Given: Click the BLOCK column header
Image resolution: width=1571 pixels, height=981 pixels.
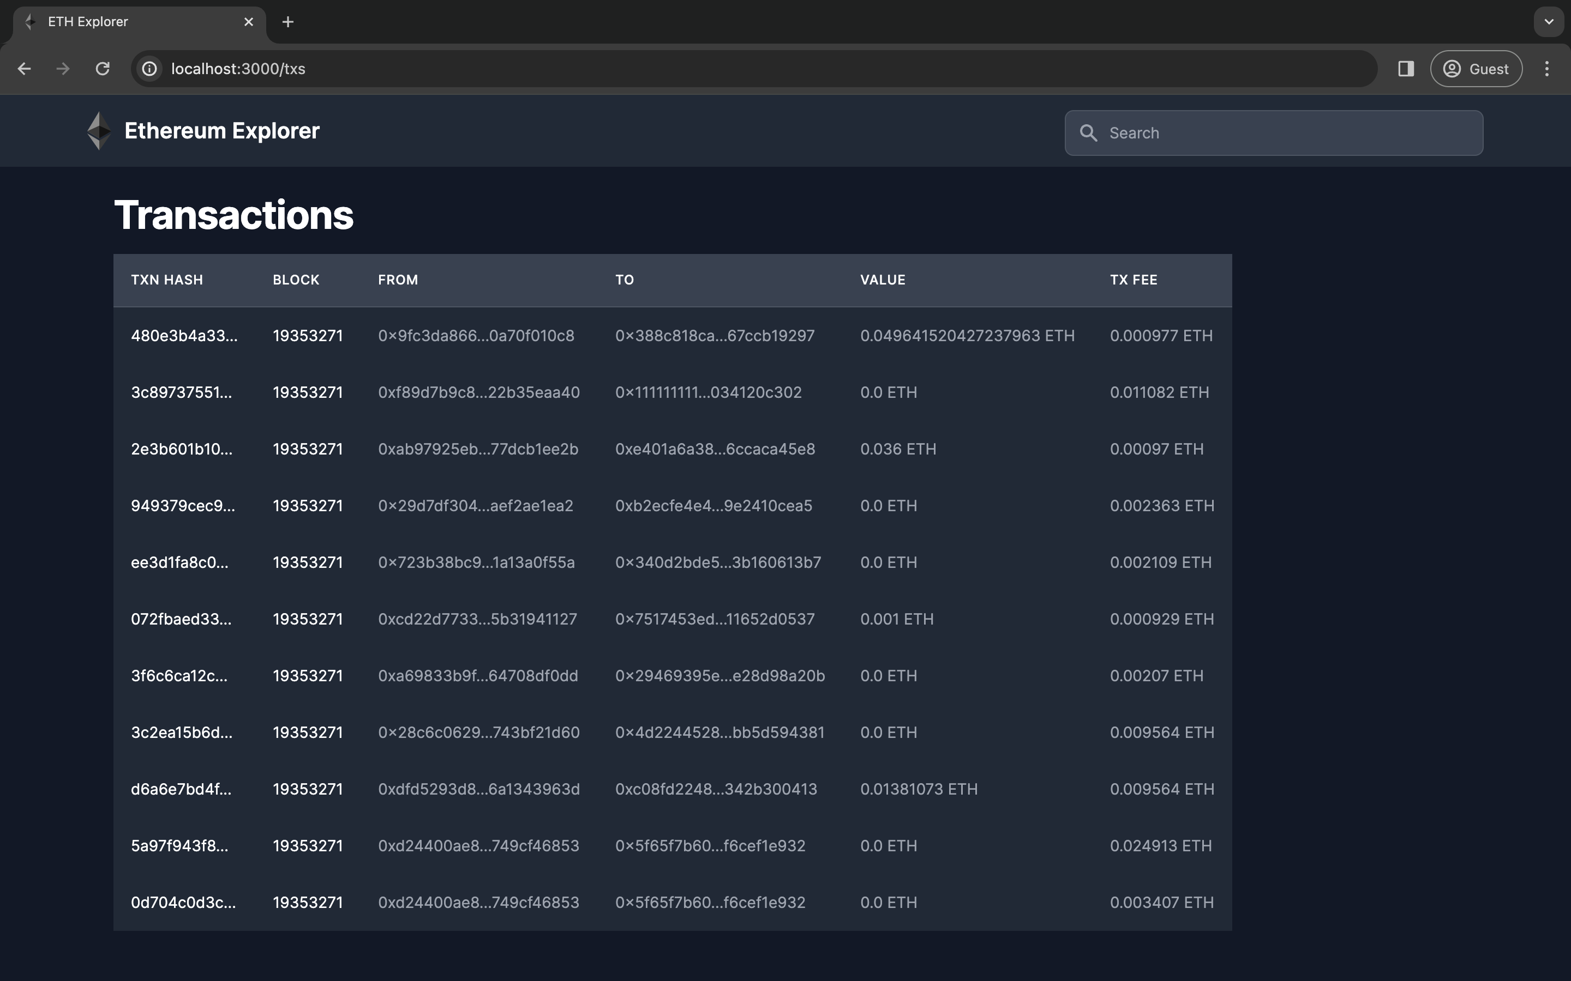Looking at the screenshot, I should [x=296, y=280].
